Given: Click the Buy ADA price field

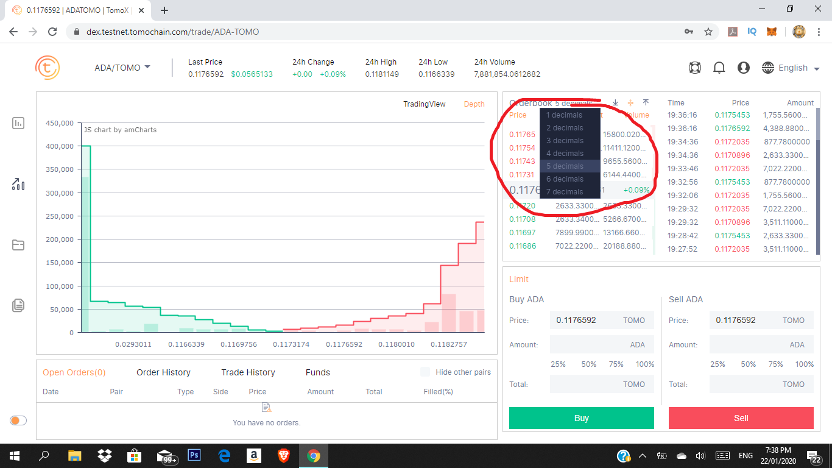Looking at the screenshot, I should (x=602, y=320).
